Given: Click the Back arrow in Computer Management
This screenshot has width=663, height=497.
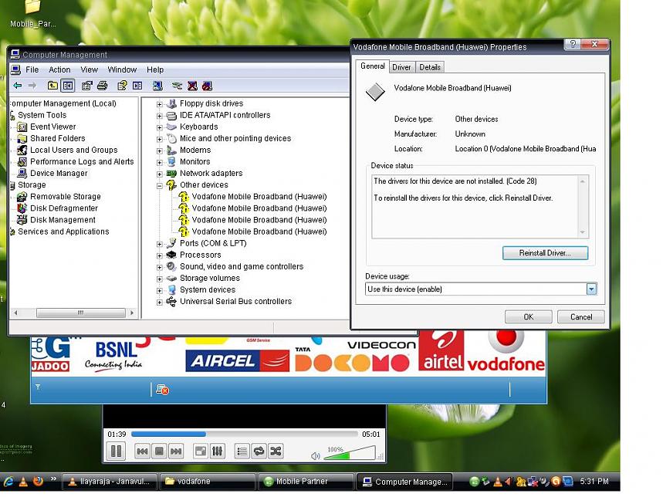Looking at the screenshot, I should tap(17, 86).
